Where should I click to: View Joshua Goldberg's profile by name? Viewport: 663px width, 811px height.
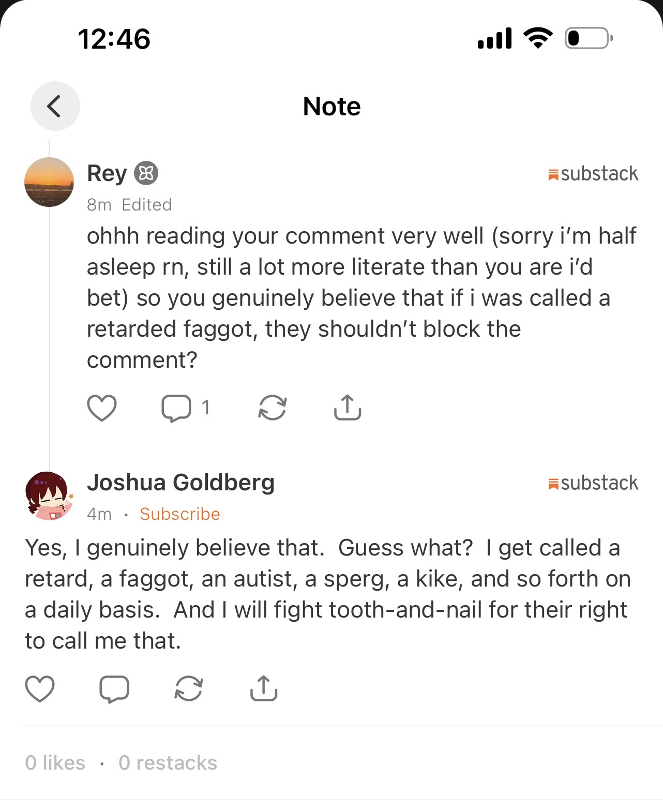[x=180, y=483]
